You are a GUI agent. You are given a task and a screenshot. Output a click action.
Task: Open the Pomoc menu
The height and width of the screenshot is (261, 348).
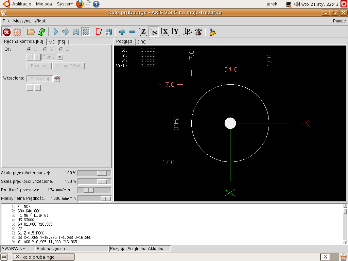click(340, 21)
